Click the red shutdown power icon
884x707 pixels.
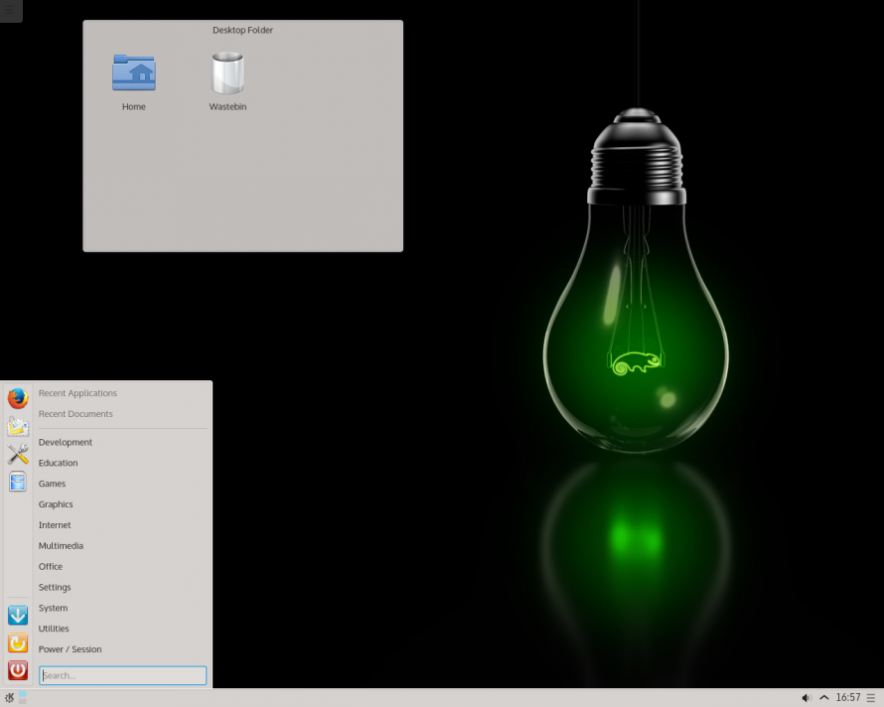click(x=18, y=671)
